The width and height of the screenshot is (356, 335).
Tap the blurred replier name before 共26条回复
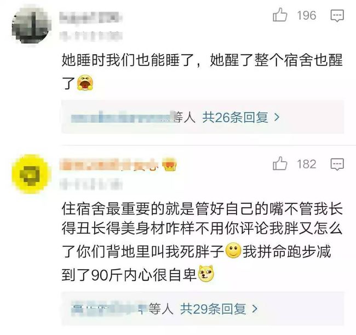[x=124, y=117]
